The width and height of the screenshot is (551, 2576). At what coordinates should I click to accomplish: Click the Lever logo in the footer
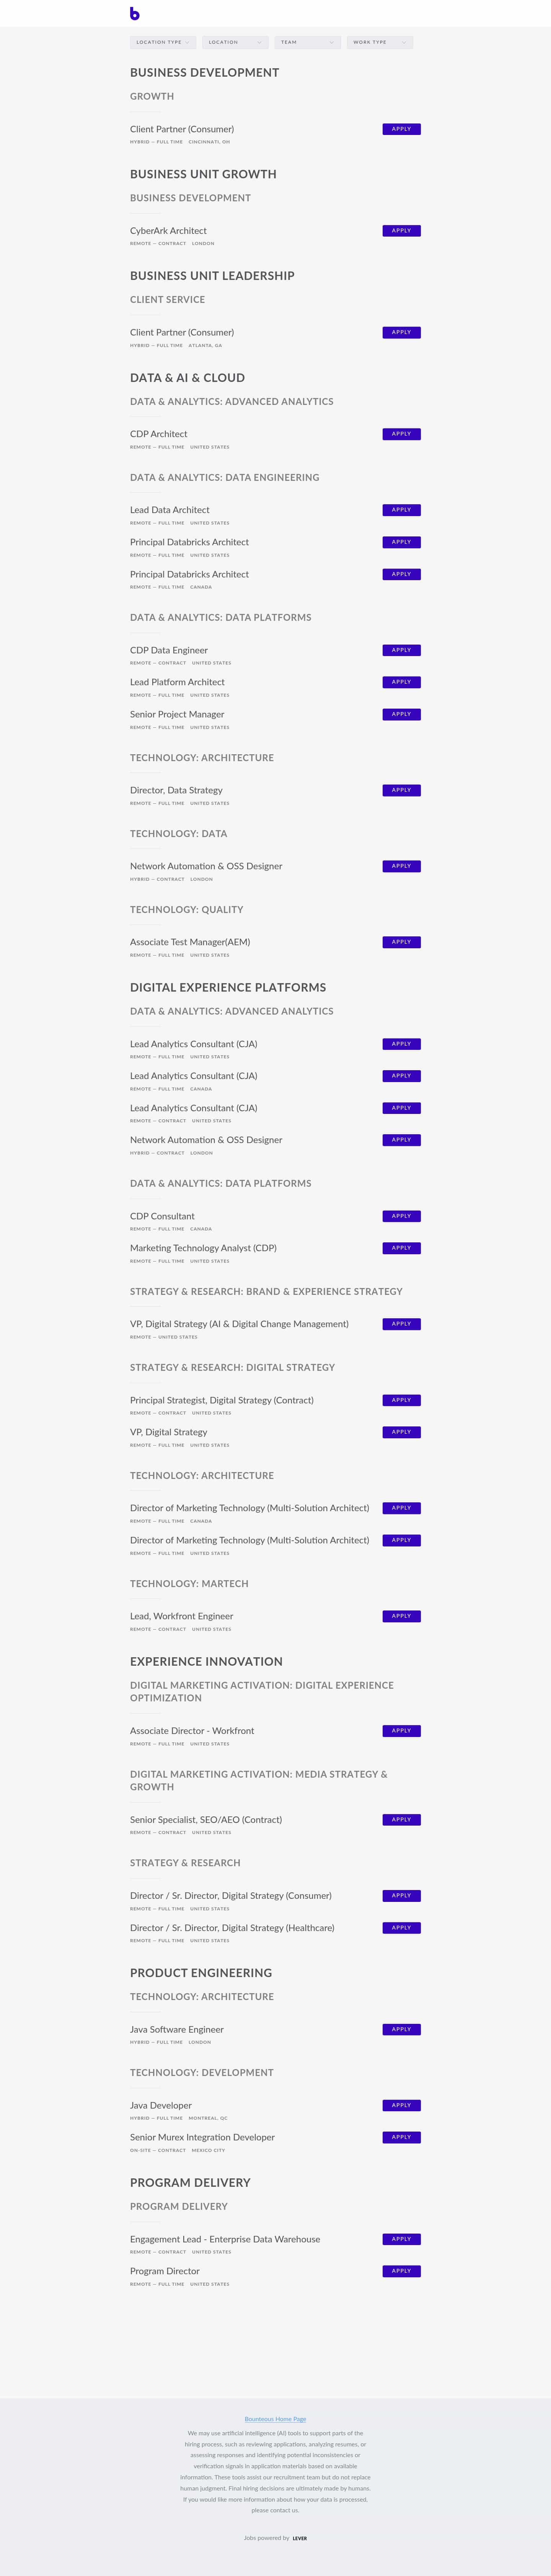pyautogui.click(x=300, y=2538)
